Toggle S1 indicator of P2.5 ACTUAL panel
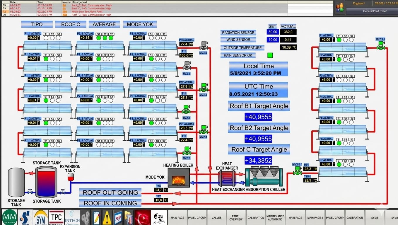Viewport: 398px width, 225px height. pos(98,38)
